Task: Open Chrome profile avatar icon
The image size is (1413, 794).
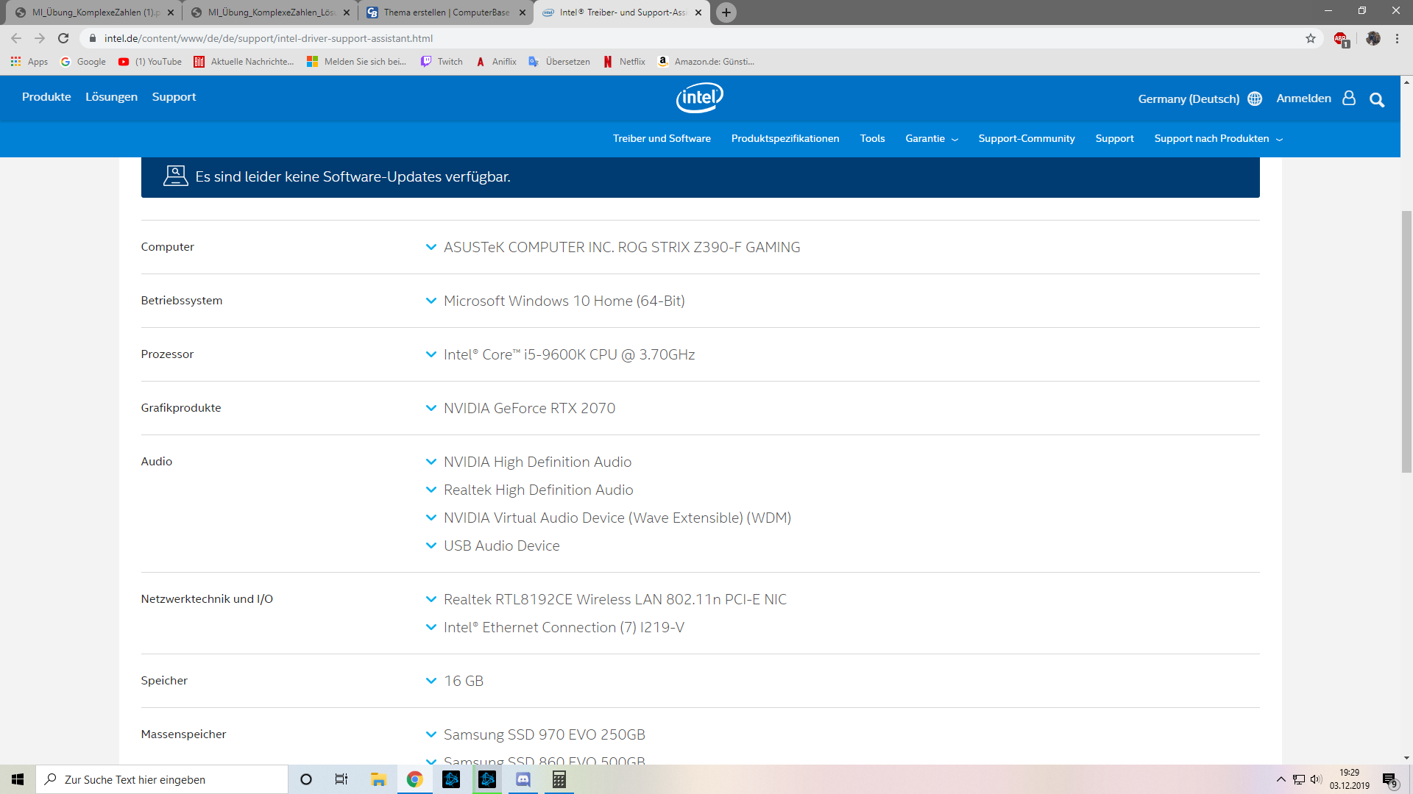Action: [1373, 38]
